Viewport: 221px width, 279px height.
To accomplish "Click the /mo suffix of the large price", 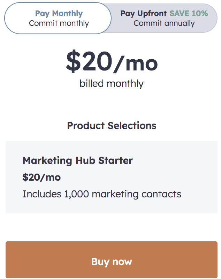I will pos(136,63).
